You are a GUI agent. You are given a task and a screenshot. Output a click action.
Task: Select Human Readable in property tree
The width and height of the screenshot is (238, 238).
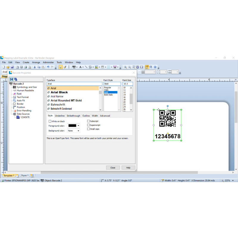pos(25,90)
